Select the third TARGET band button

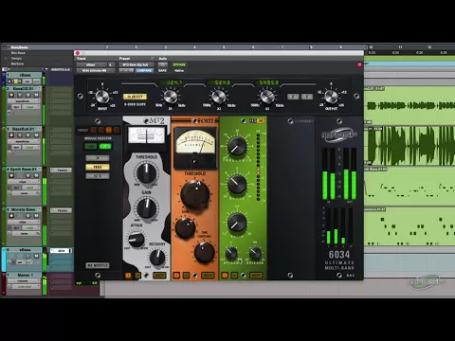(x=109, y=130)
